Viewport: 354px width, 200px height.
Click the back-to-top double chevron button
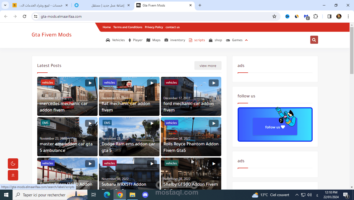[13, 175]
